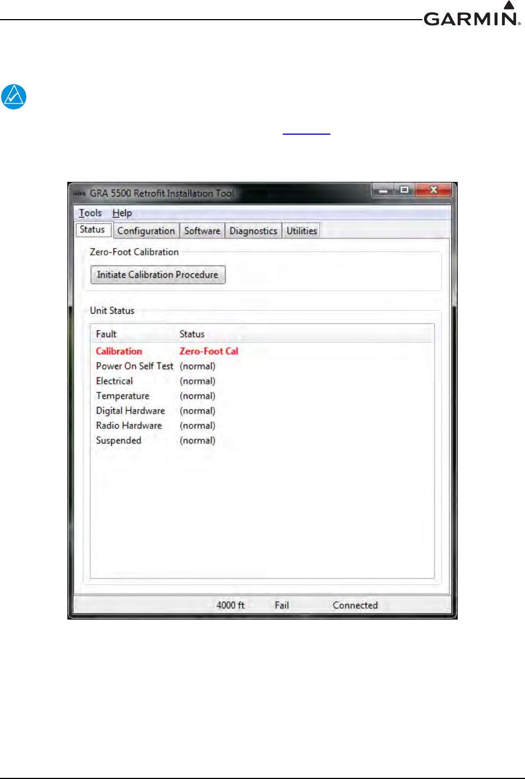Select the Radio Hardware row
The image size is (525, 779).
pyautogui.click(x=262, y=425)
